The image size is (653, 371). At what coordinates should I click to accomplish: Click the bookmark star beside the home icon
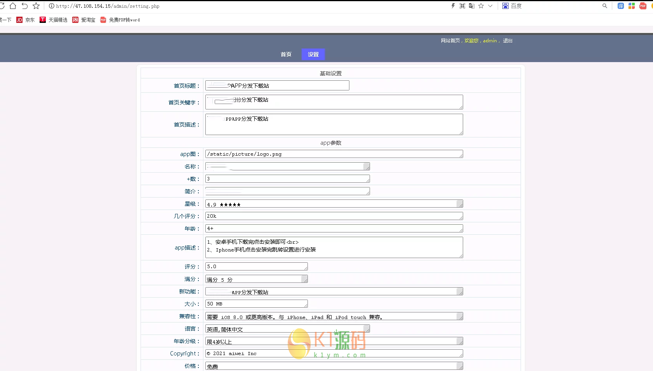(36, 6)
